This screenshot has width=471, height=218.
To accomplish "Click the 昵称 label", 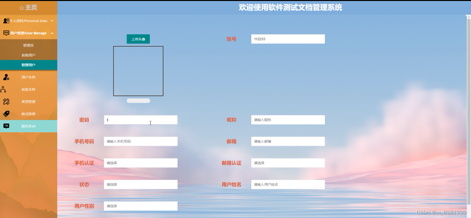I will [x=232, y=120].
